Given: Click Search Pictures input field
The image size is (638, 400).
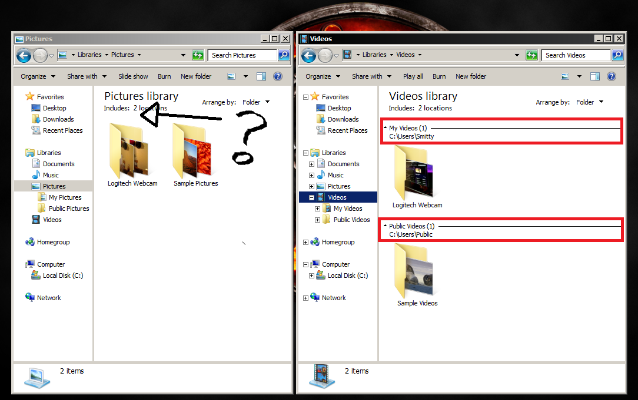Looking at the screenshot, I should 242,55.
